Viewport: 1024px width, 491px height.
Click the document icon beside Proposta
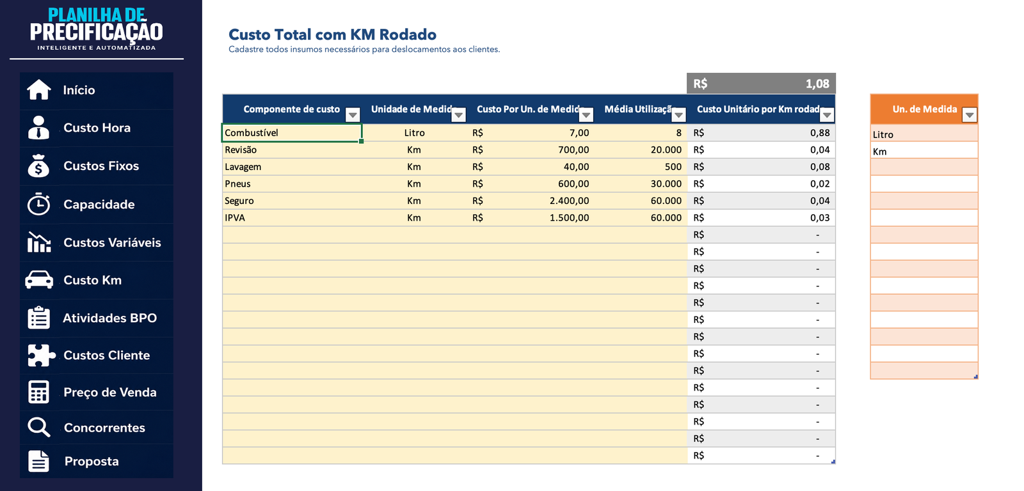(39, 461)
